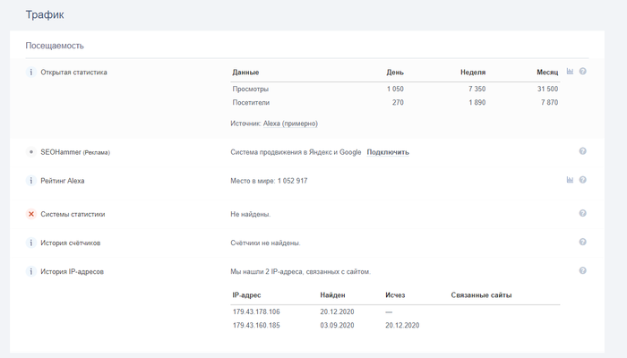The height and width of the screenshot is (358, 627).
Task: Click the info icon beside История IP-адресов
Action: (x=31, y=271)
